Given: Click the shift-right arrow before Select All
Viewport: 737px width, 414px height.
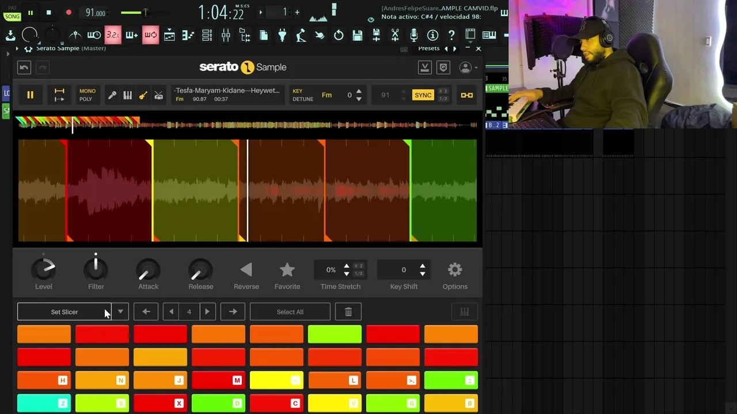Looking at the screenshot, I should pyautogui.click(x=233, y=312).
